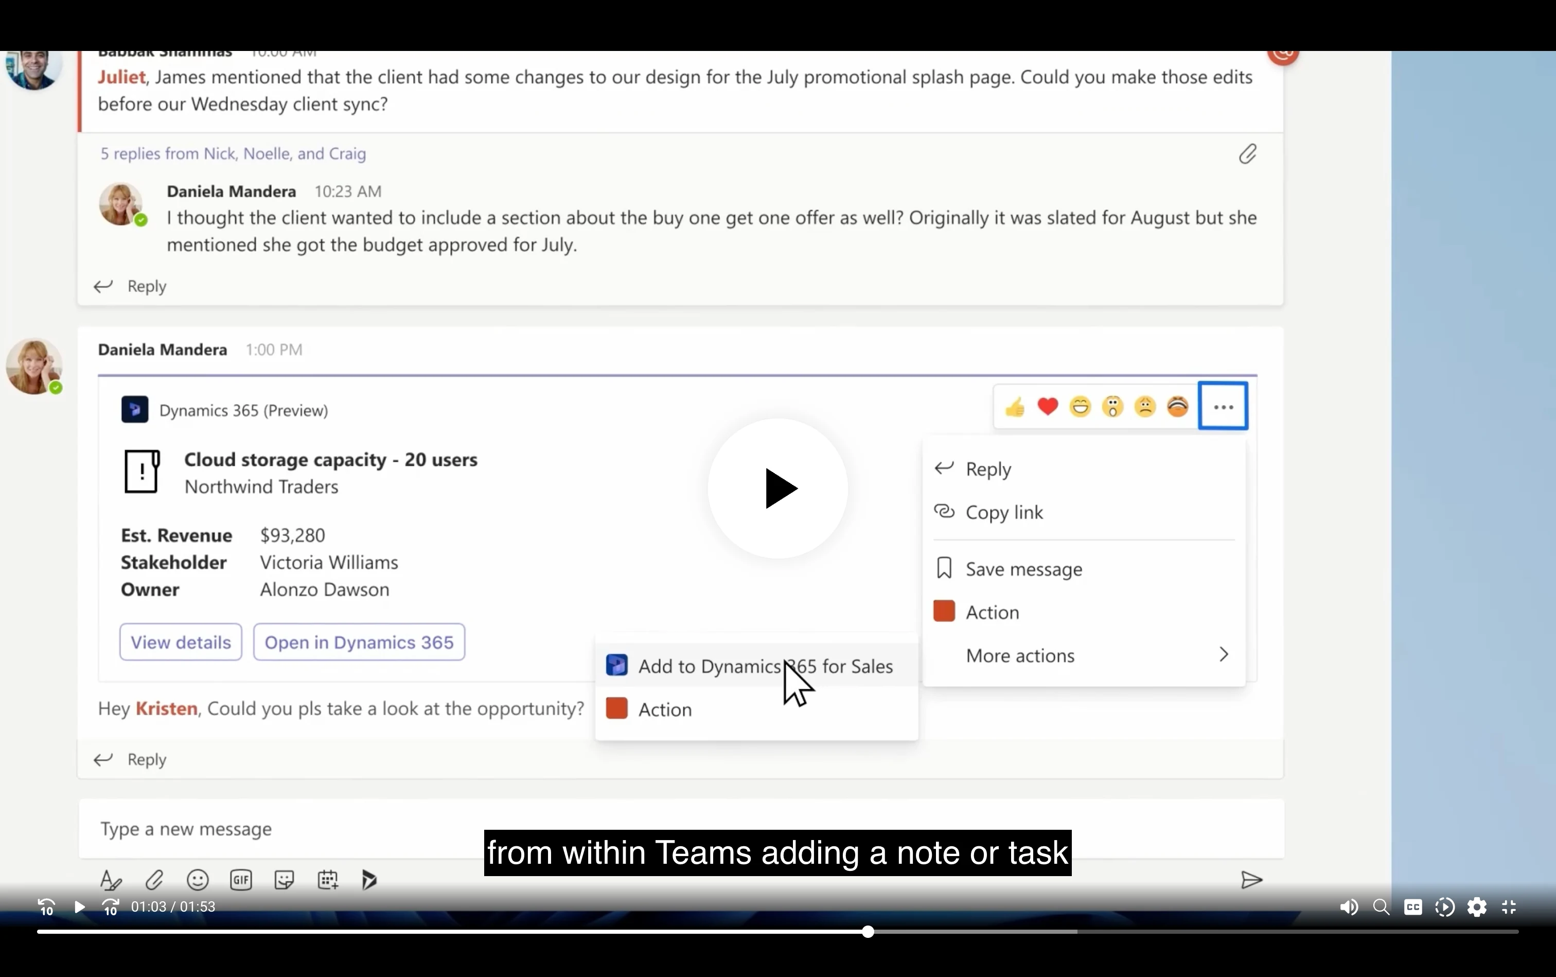React with the thumbs up emoji
Screen dimensions: 1556x977
click(x=1015, y=407)
